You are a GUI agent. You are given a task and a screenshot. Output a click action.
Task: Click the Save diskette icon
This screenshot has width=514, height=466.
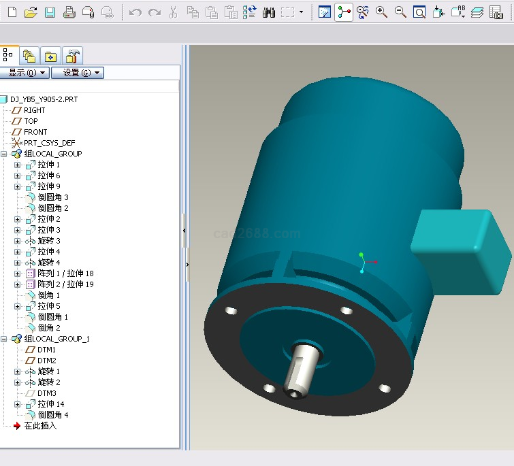point(50,12)
